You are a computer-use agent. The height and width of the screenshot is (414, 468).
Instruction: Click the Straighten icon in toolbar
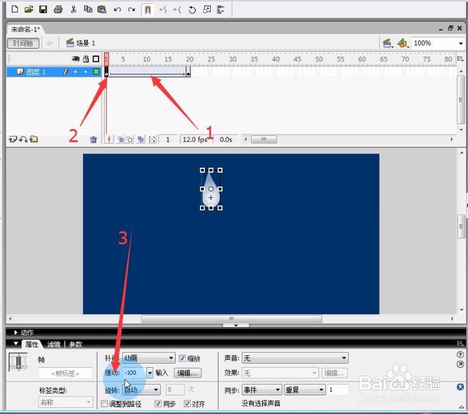tap(177, 9)
